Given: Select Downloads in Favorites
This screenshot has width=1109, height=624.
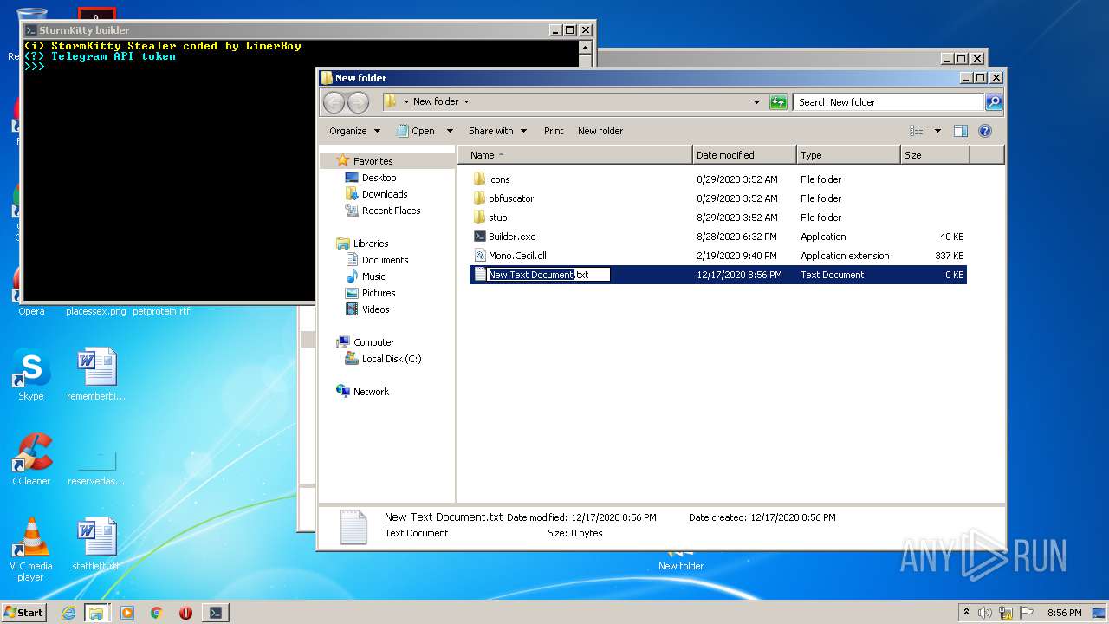Looking at the screenshot, I should (x=377, y=194).
